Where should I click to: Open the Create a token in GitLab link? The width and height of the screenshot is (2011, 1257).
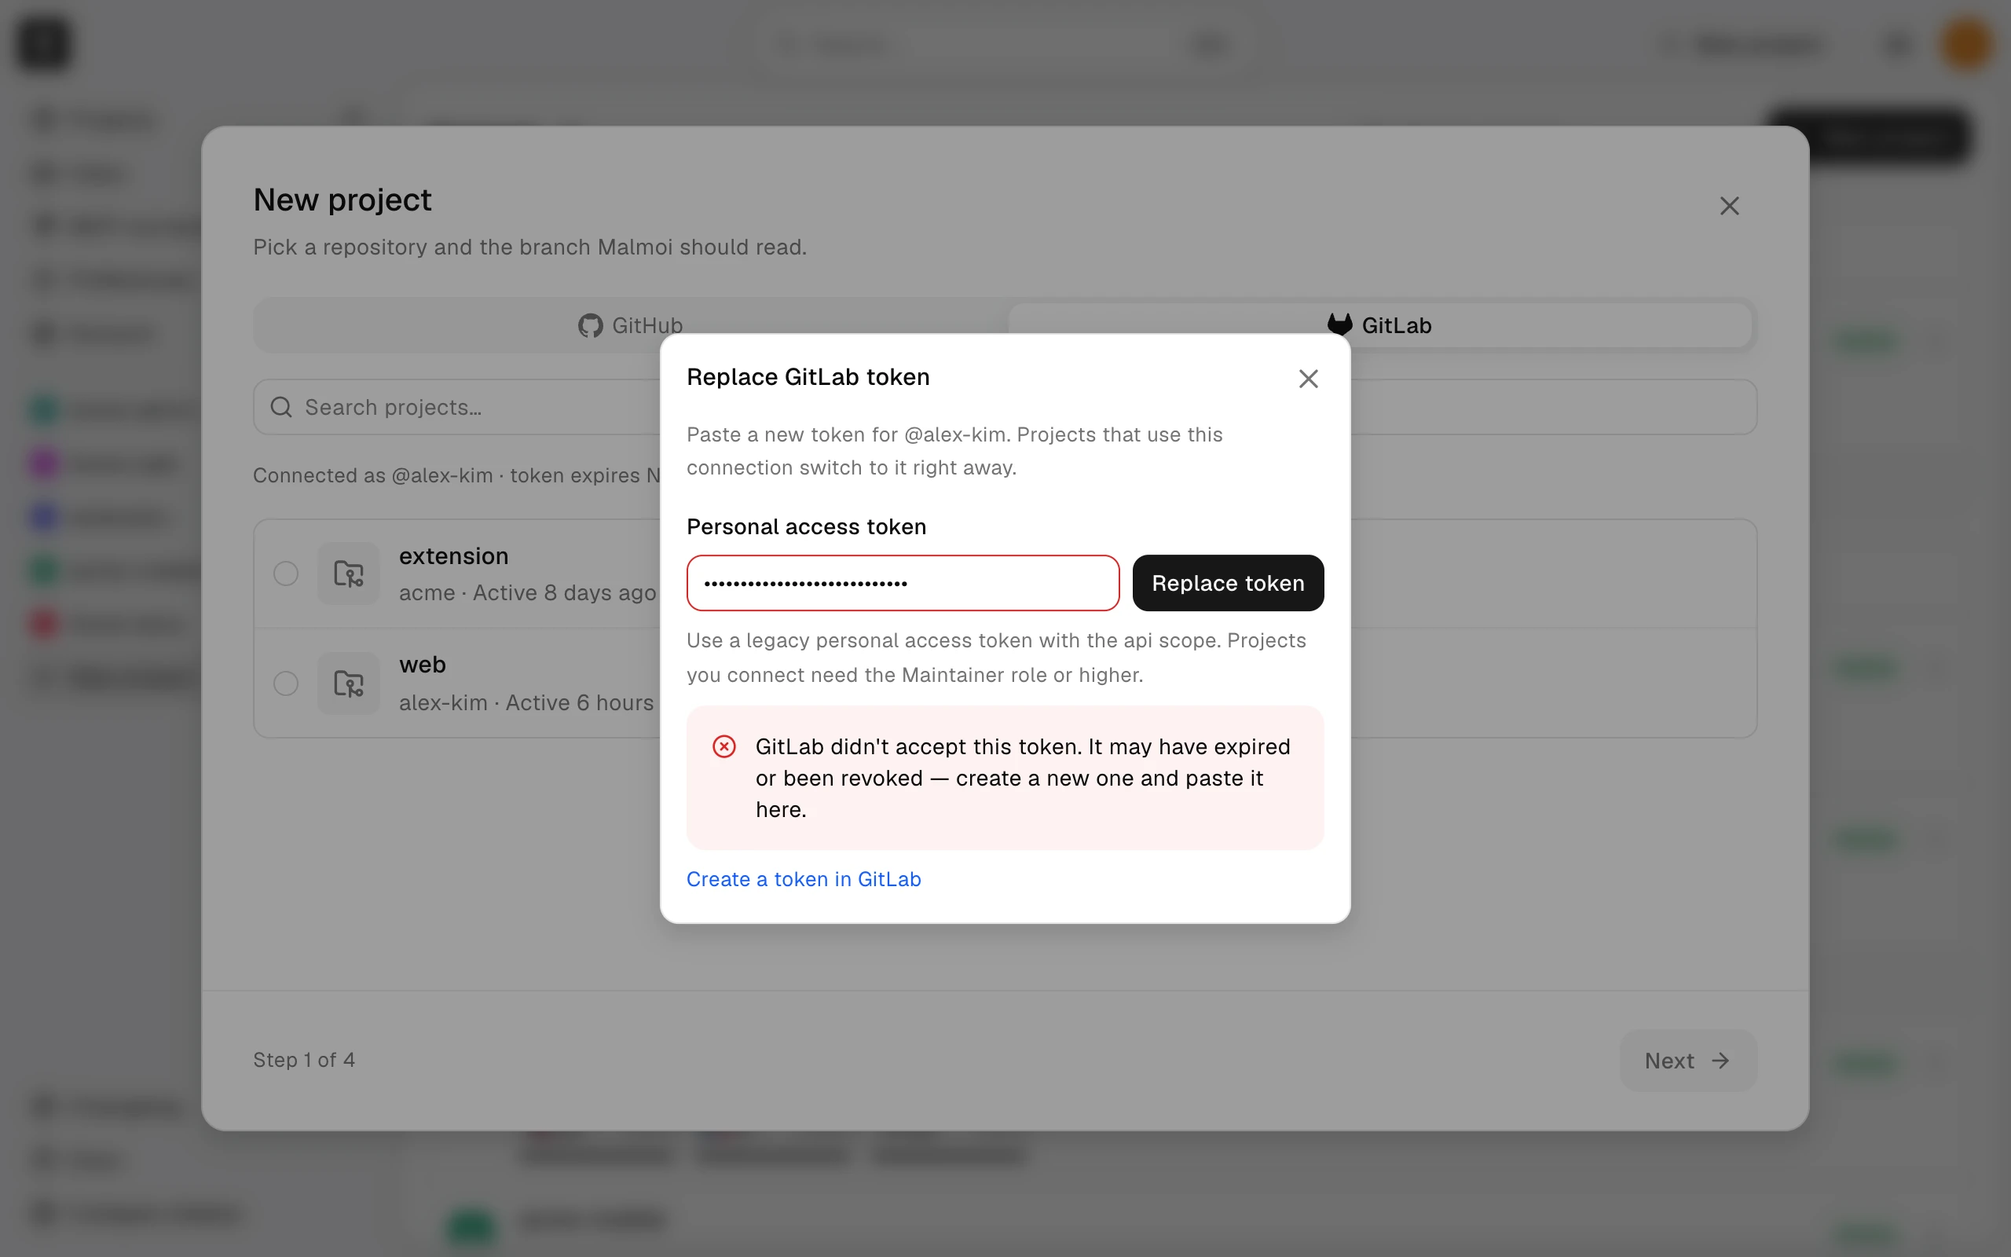(x=804, y=879)
